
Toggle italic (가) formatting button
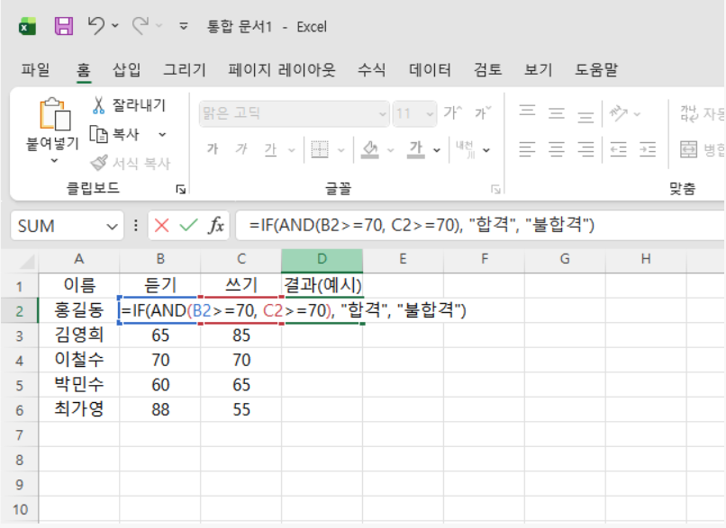point(240,149)
